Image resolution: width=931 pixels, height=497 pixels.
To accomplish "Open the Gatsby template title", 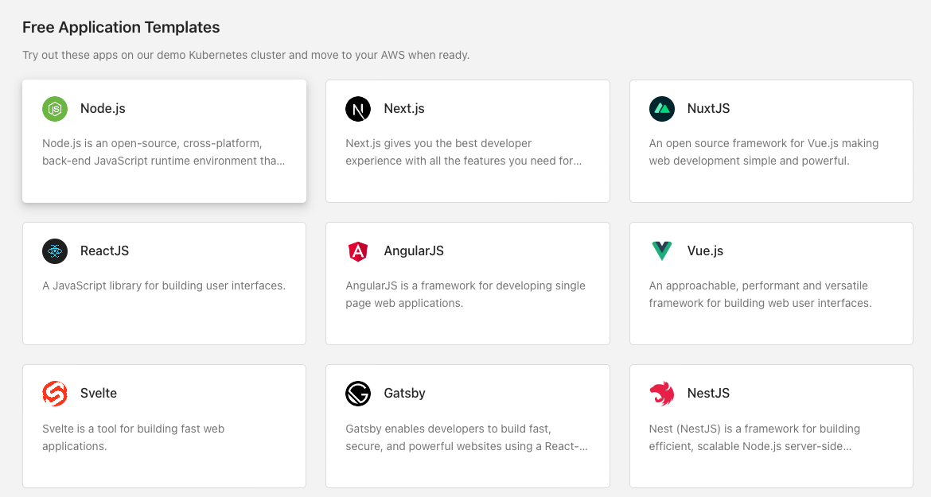I will 404,393.
